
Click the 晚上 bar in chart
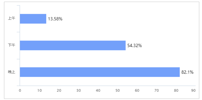point(100,72)
